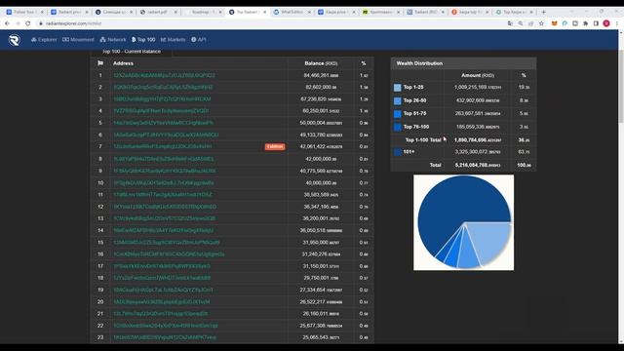Screen dimensions: 624x351
Task: Switch to the Roadmap browser tab
Action: [203, 12]
